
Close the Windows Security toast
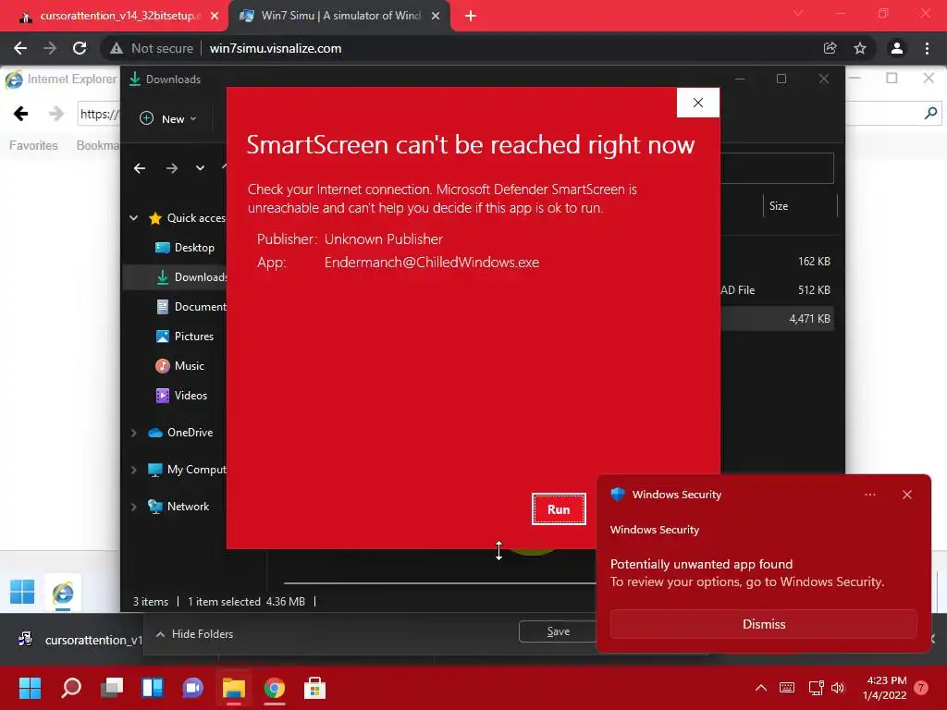906,495
